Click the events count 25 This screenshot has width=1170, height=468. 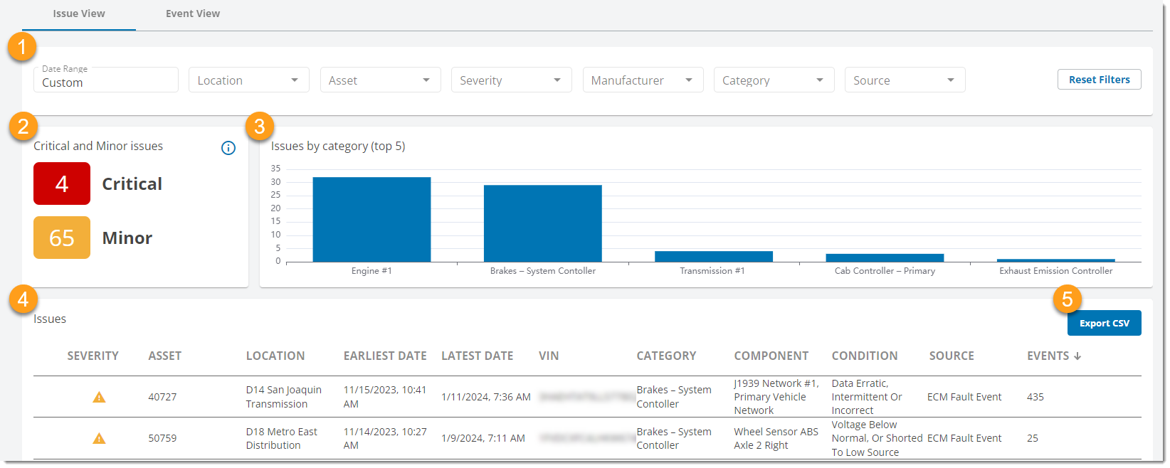pos(1033,438)
